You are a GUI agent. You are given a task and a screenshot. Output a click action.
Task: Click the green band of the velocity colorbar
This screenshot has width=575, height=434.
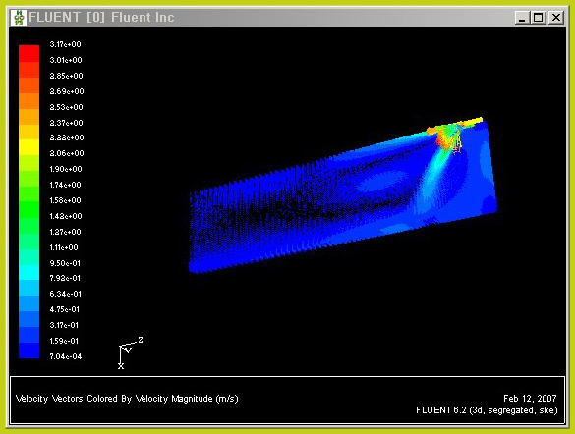[x=29, y=209]
